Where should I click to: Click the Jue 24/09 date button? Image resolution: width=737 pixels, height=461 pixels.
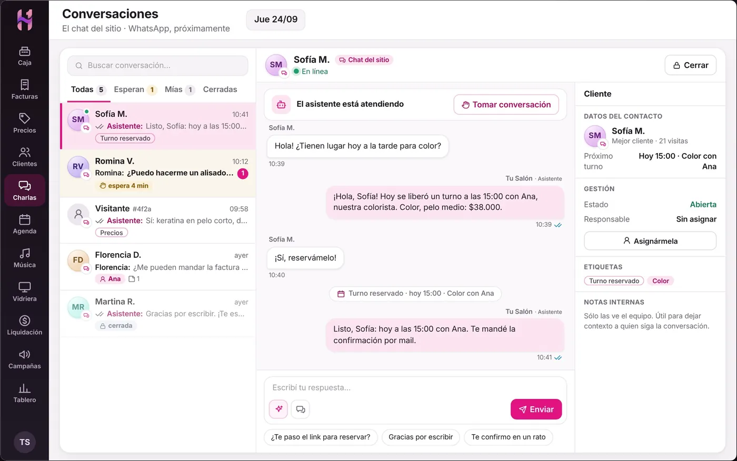click(276, 19)
